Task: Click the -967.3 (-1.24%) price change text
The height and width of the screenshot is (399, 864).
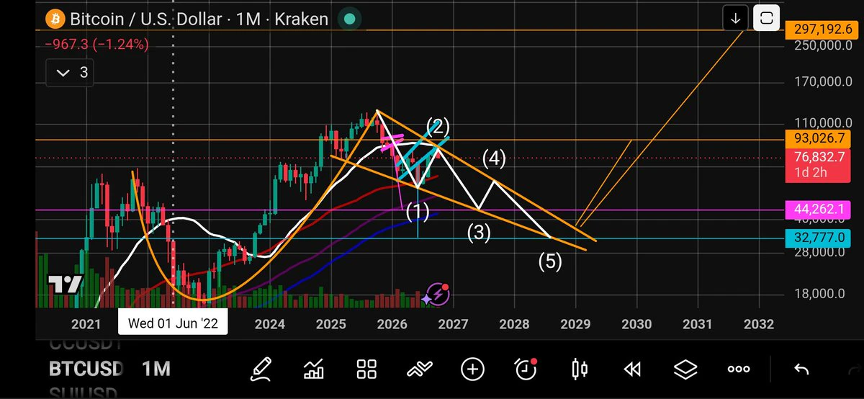Action: [x=96, y=45]
